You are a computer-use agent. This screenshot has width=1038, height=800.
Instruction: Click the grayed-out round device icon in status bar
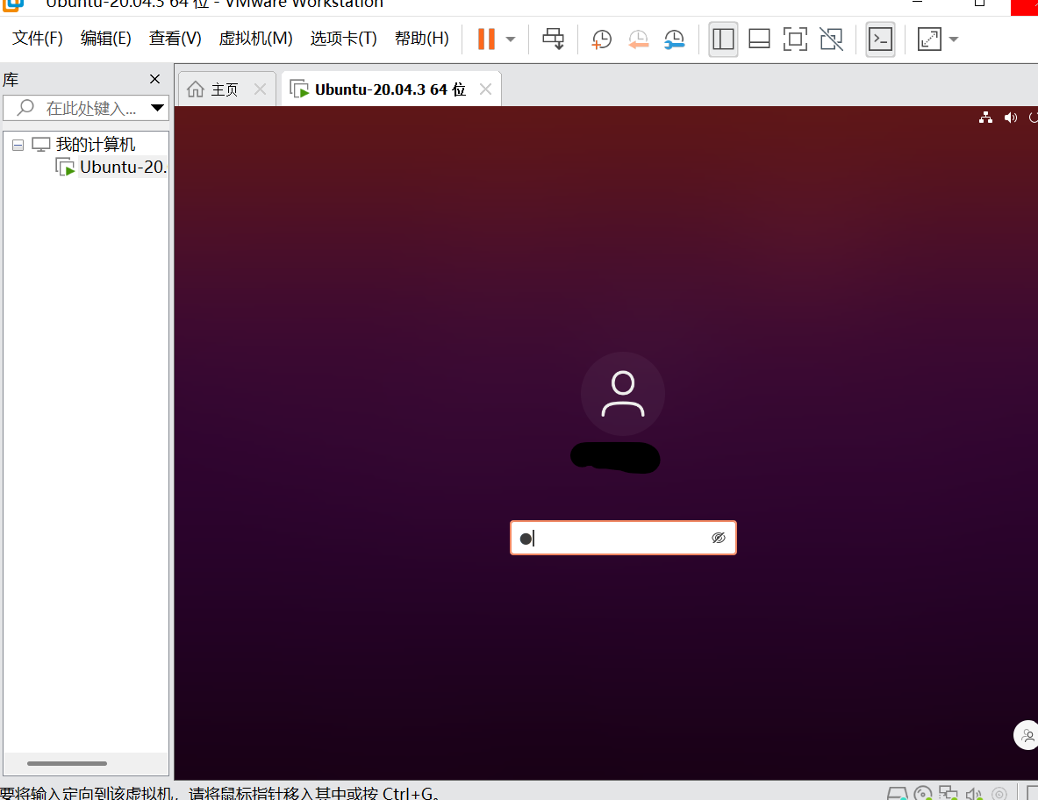click(999, 793)
